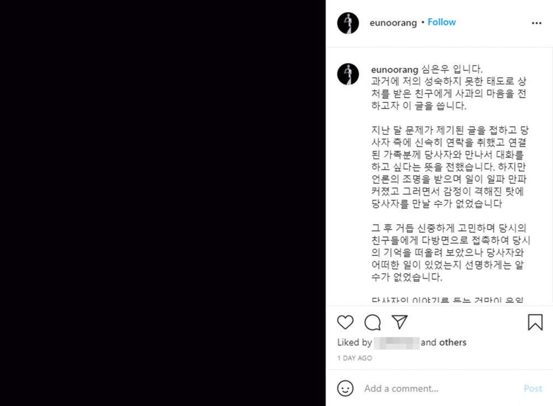The height and width of the screenshot is (406, 553).
Task: Click the eunoorang avatar beside the caption
Action: click(348, 74)
